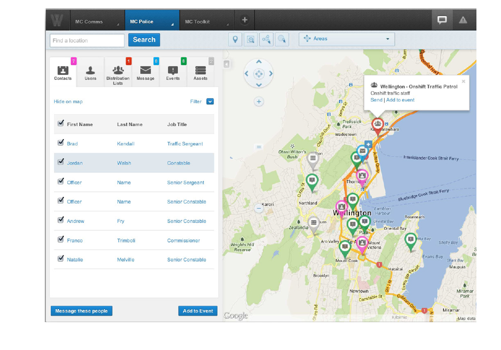
Task: Click Add to event link in popup
Action: (401, 100)
